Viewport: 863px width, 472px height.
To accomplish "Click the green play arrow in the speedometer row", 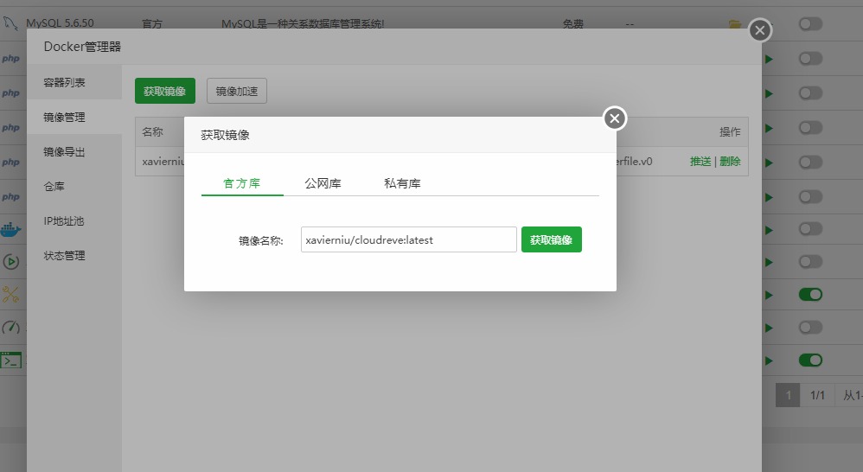I will point(769,328).
